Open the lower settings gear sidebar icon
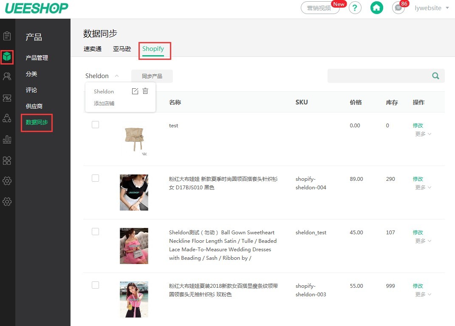 (7, 202)
